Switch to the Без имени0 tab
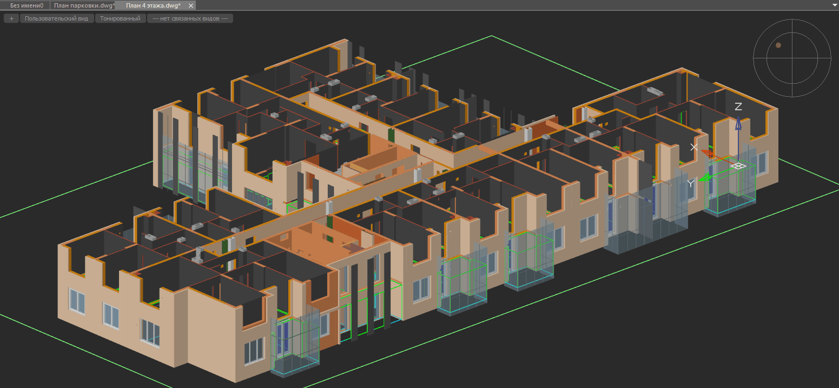839x388 pixels. pyautogui.click(x=27, y=5)
